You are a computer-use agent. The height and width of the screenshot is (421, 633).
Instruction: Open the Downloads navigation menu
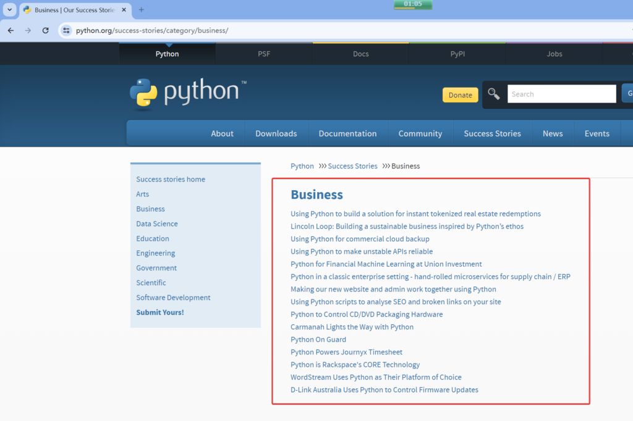coord(276,133)
